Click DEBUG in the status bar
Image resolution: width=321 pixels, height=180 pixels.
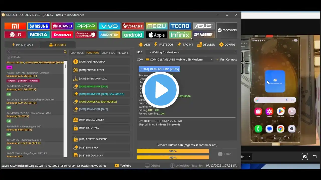pyautogui.click(x=152, y=165)
